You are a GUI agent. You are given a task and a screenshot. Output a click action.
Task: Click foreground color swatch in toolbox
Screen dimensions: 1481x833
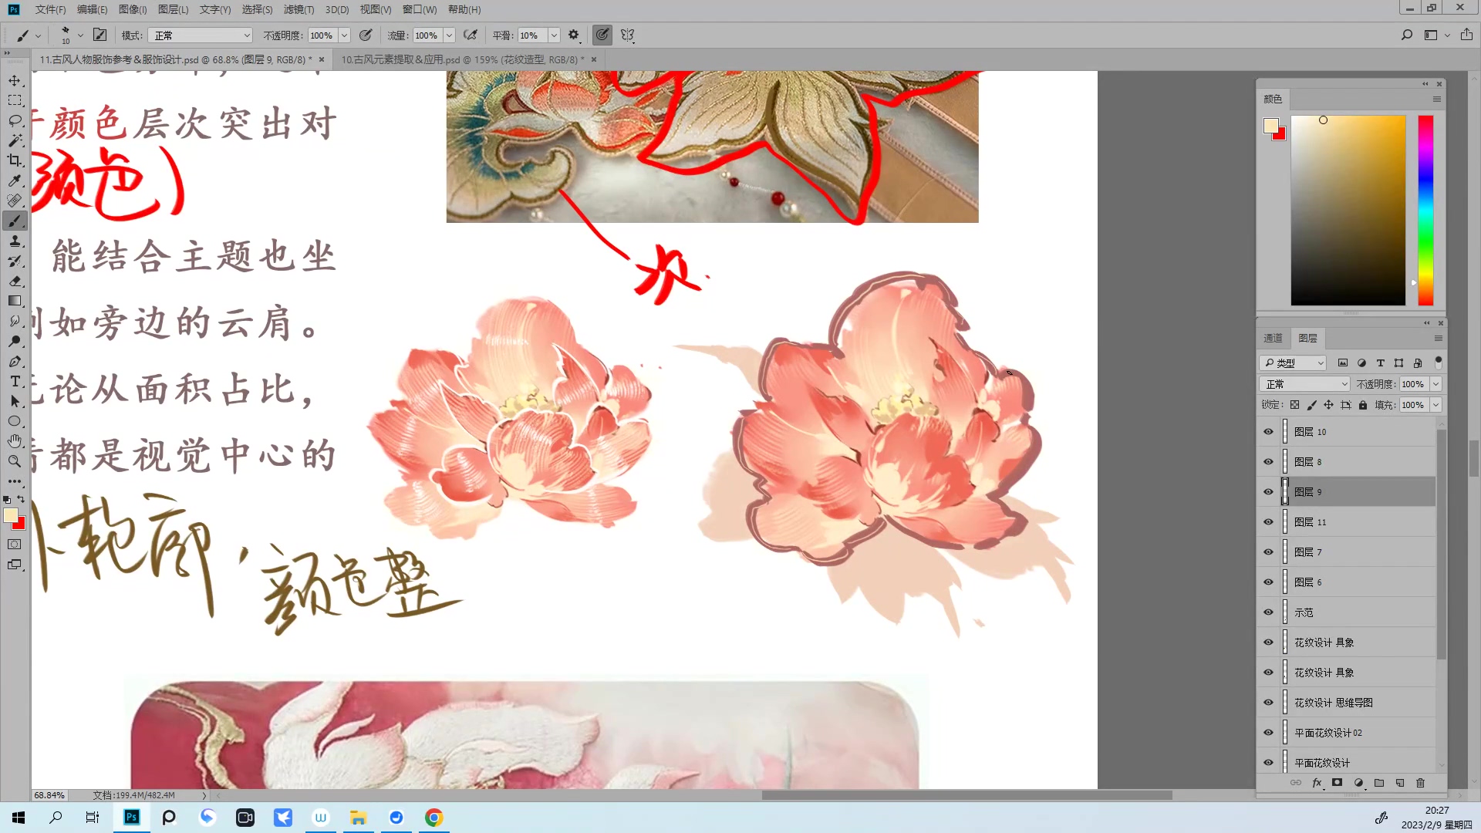point(11,516)
